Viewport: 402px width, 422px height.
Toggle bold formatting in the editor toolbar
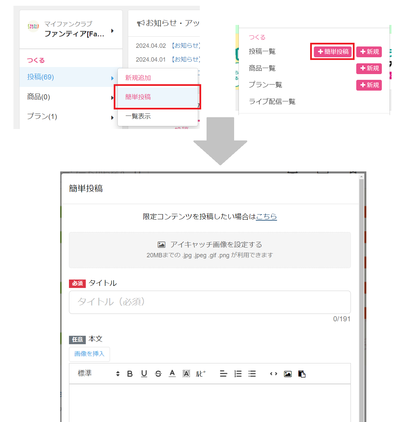130,374
